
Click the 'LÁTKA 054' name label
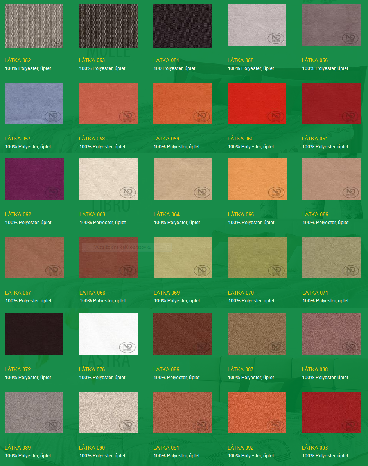[x=166, y=60]
